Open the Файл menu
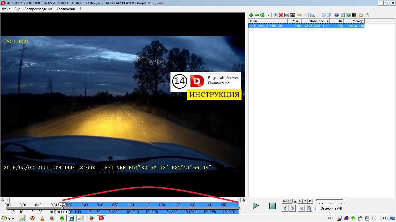This screenshot has height=222, width=396. tap(6, 9)
